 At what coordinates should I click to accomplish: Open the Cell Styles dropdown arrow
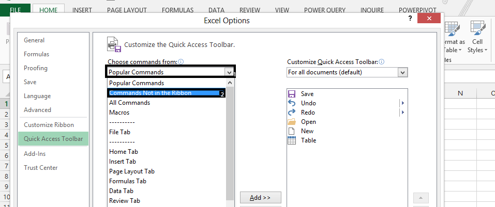[486, 50]
